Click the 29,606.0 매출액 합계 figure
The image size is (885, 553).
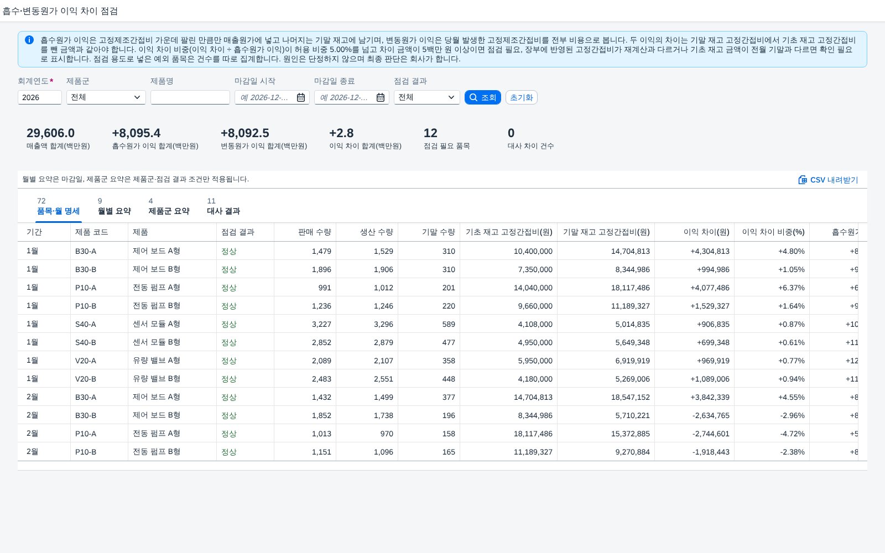tap(50, 133)
